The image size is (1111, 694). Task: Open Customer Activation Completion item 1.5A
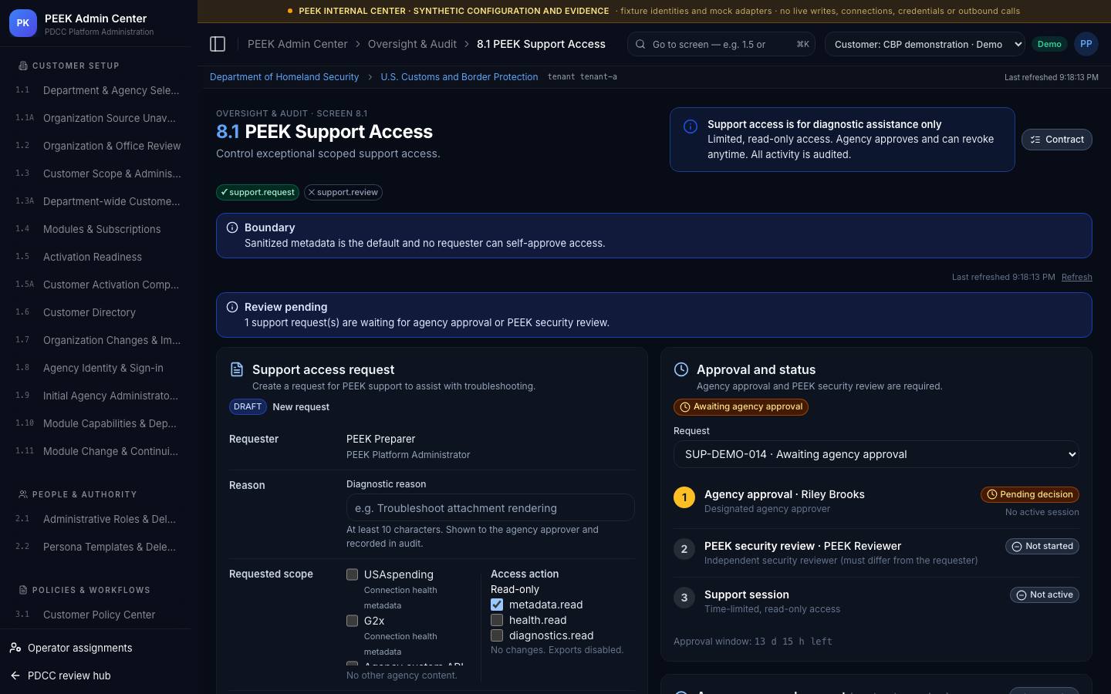tap(97, 285)
